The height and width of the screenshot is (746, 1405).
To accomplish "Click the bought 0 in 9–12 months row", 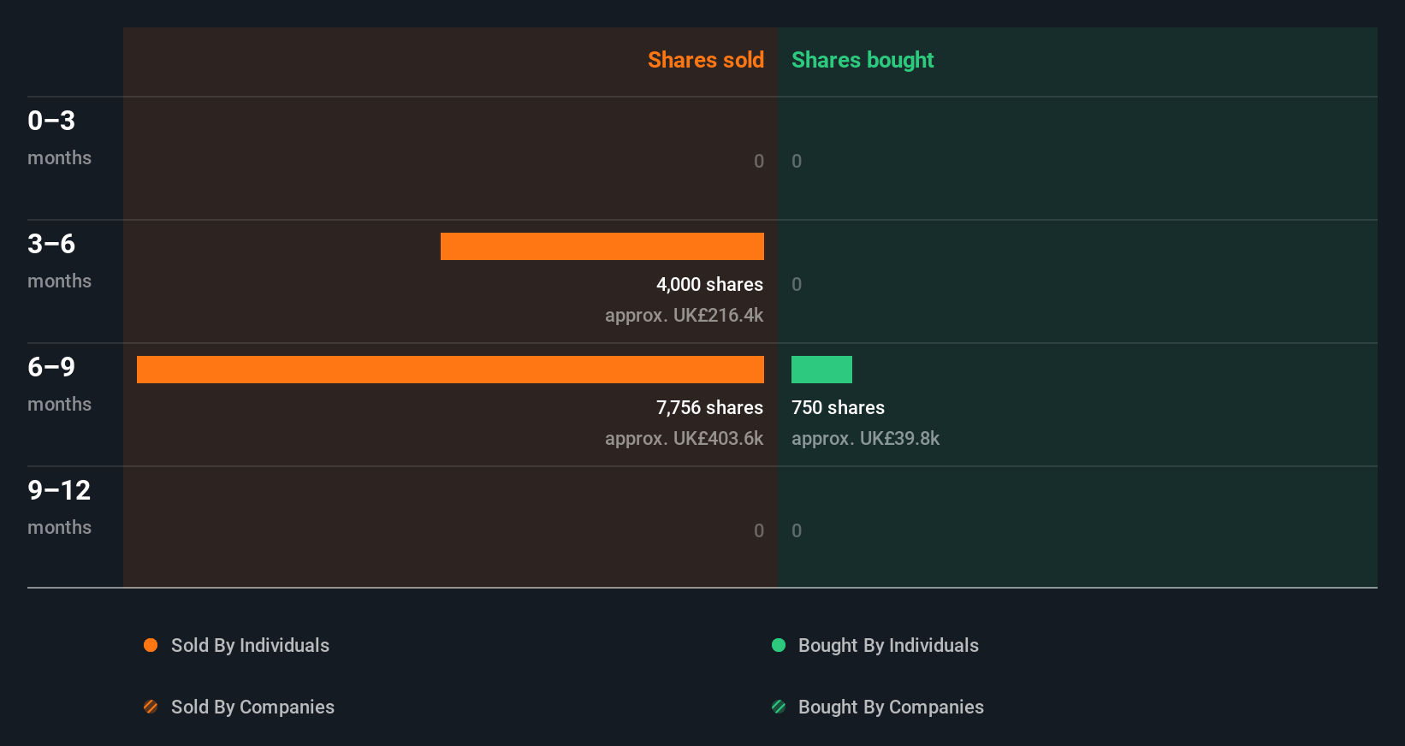I will click(x=797, y=530).
